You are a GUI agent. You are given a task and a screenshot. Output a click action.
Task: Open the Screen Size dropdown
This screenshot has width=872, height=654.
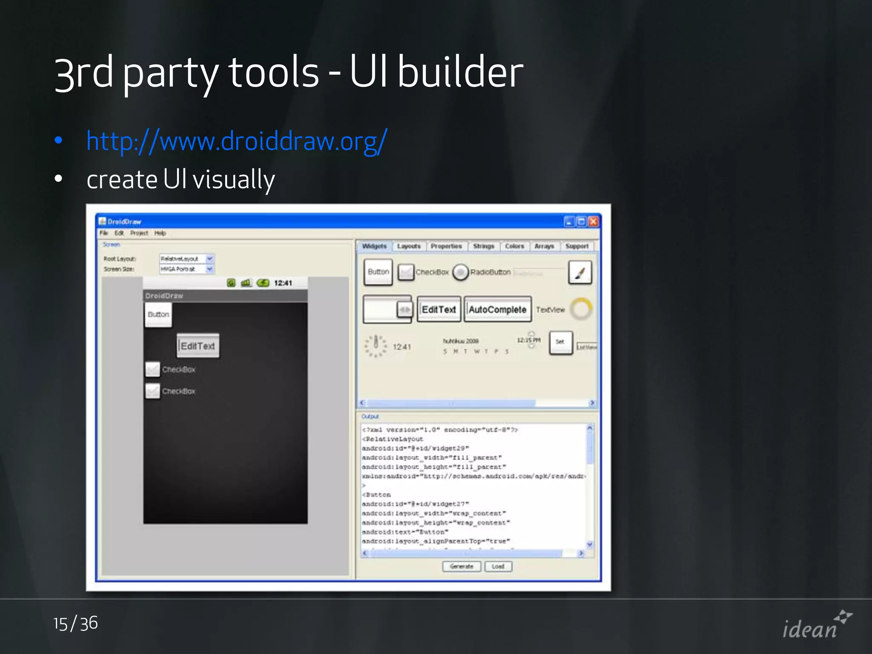(x=209, y=269)
